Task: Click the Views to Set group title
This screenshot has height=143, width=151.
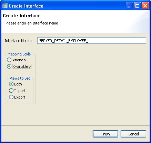Action: [20, 78]
